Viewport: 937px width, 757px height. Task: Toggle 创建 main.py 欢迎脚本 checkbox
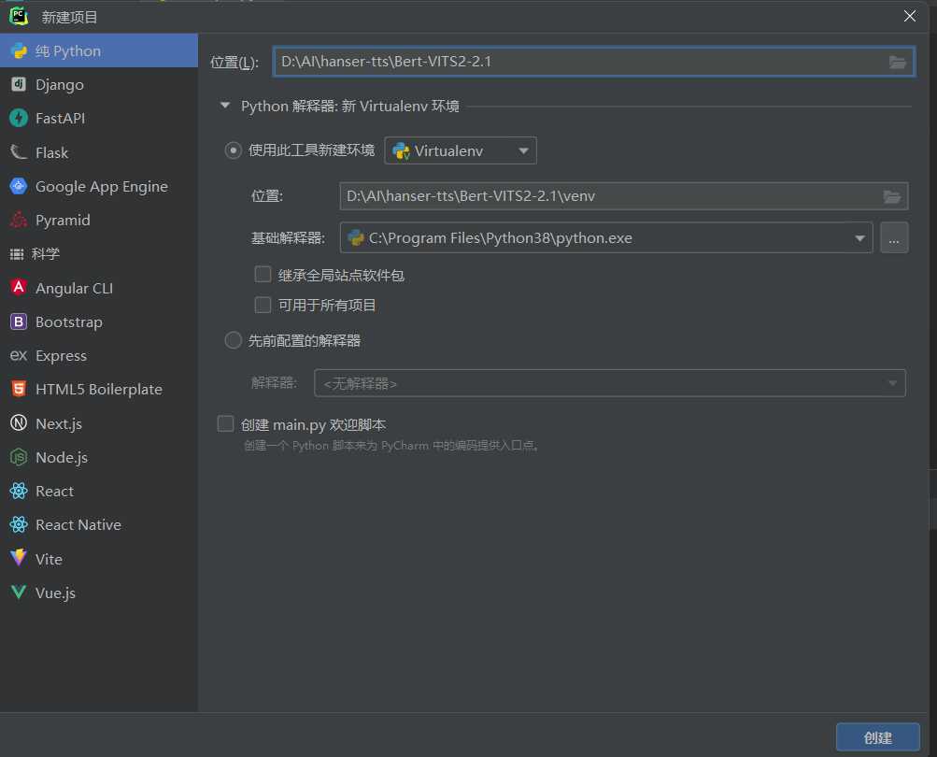225,424
